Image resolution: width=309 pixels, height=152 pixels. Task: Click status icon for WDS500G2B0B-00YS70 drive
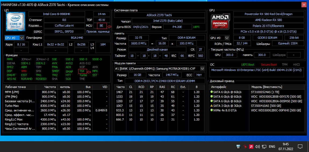(211, 96)
